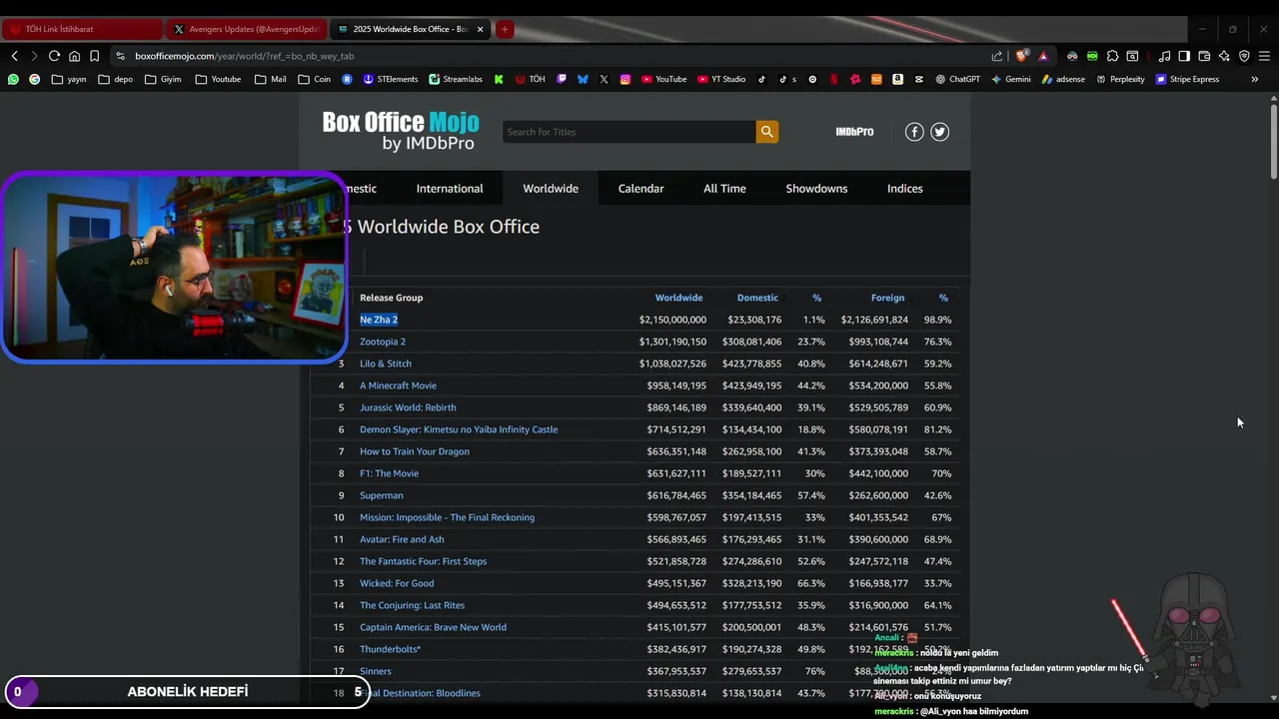Open Brave Shields lion icon

coord(1021,56)
